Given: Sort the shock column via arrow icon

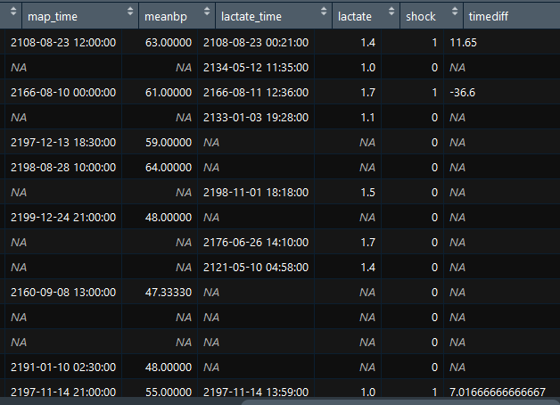Looking at the screenshot, I should click(455, 12).
